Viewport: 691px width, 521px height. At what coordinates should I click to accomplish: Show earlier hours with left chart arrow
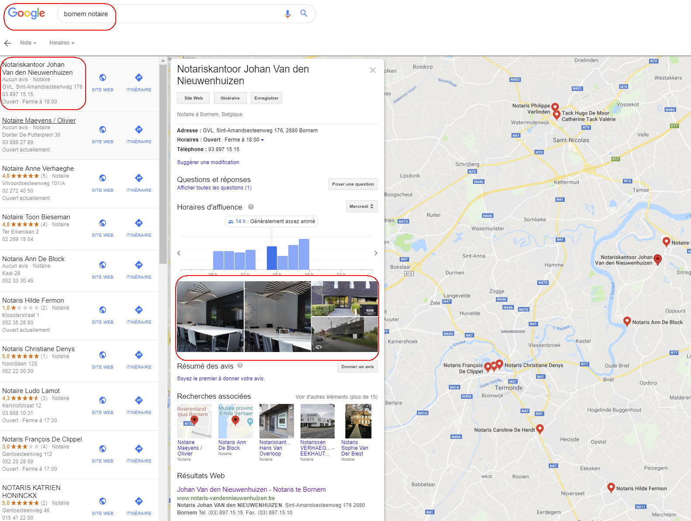pyautogui.click(x=179, y=253)
